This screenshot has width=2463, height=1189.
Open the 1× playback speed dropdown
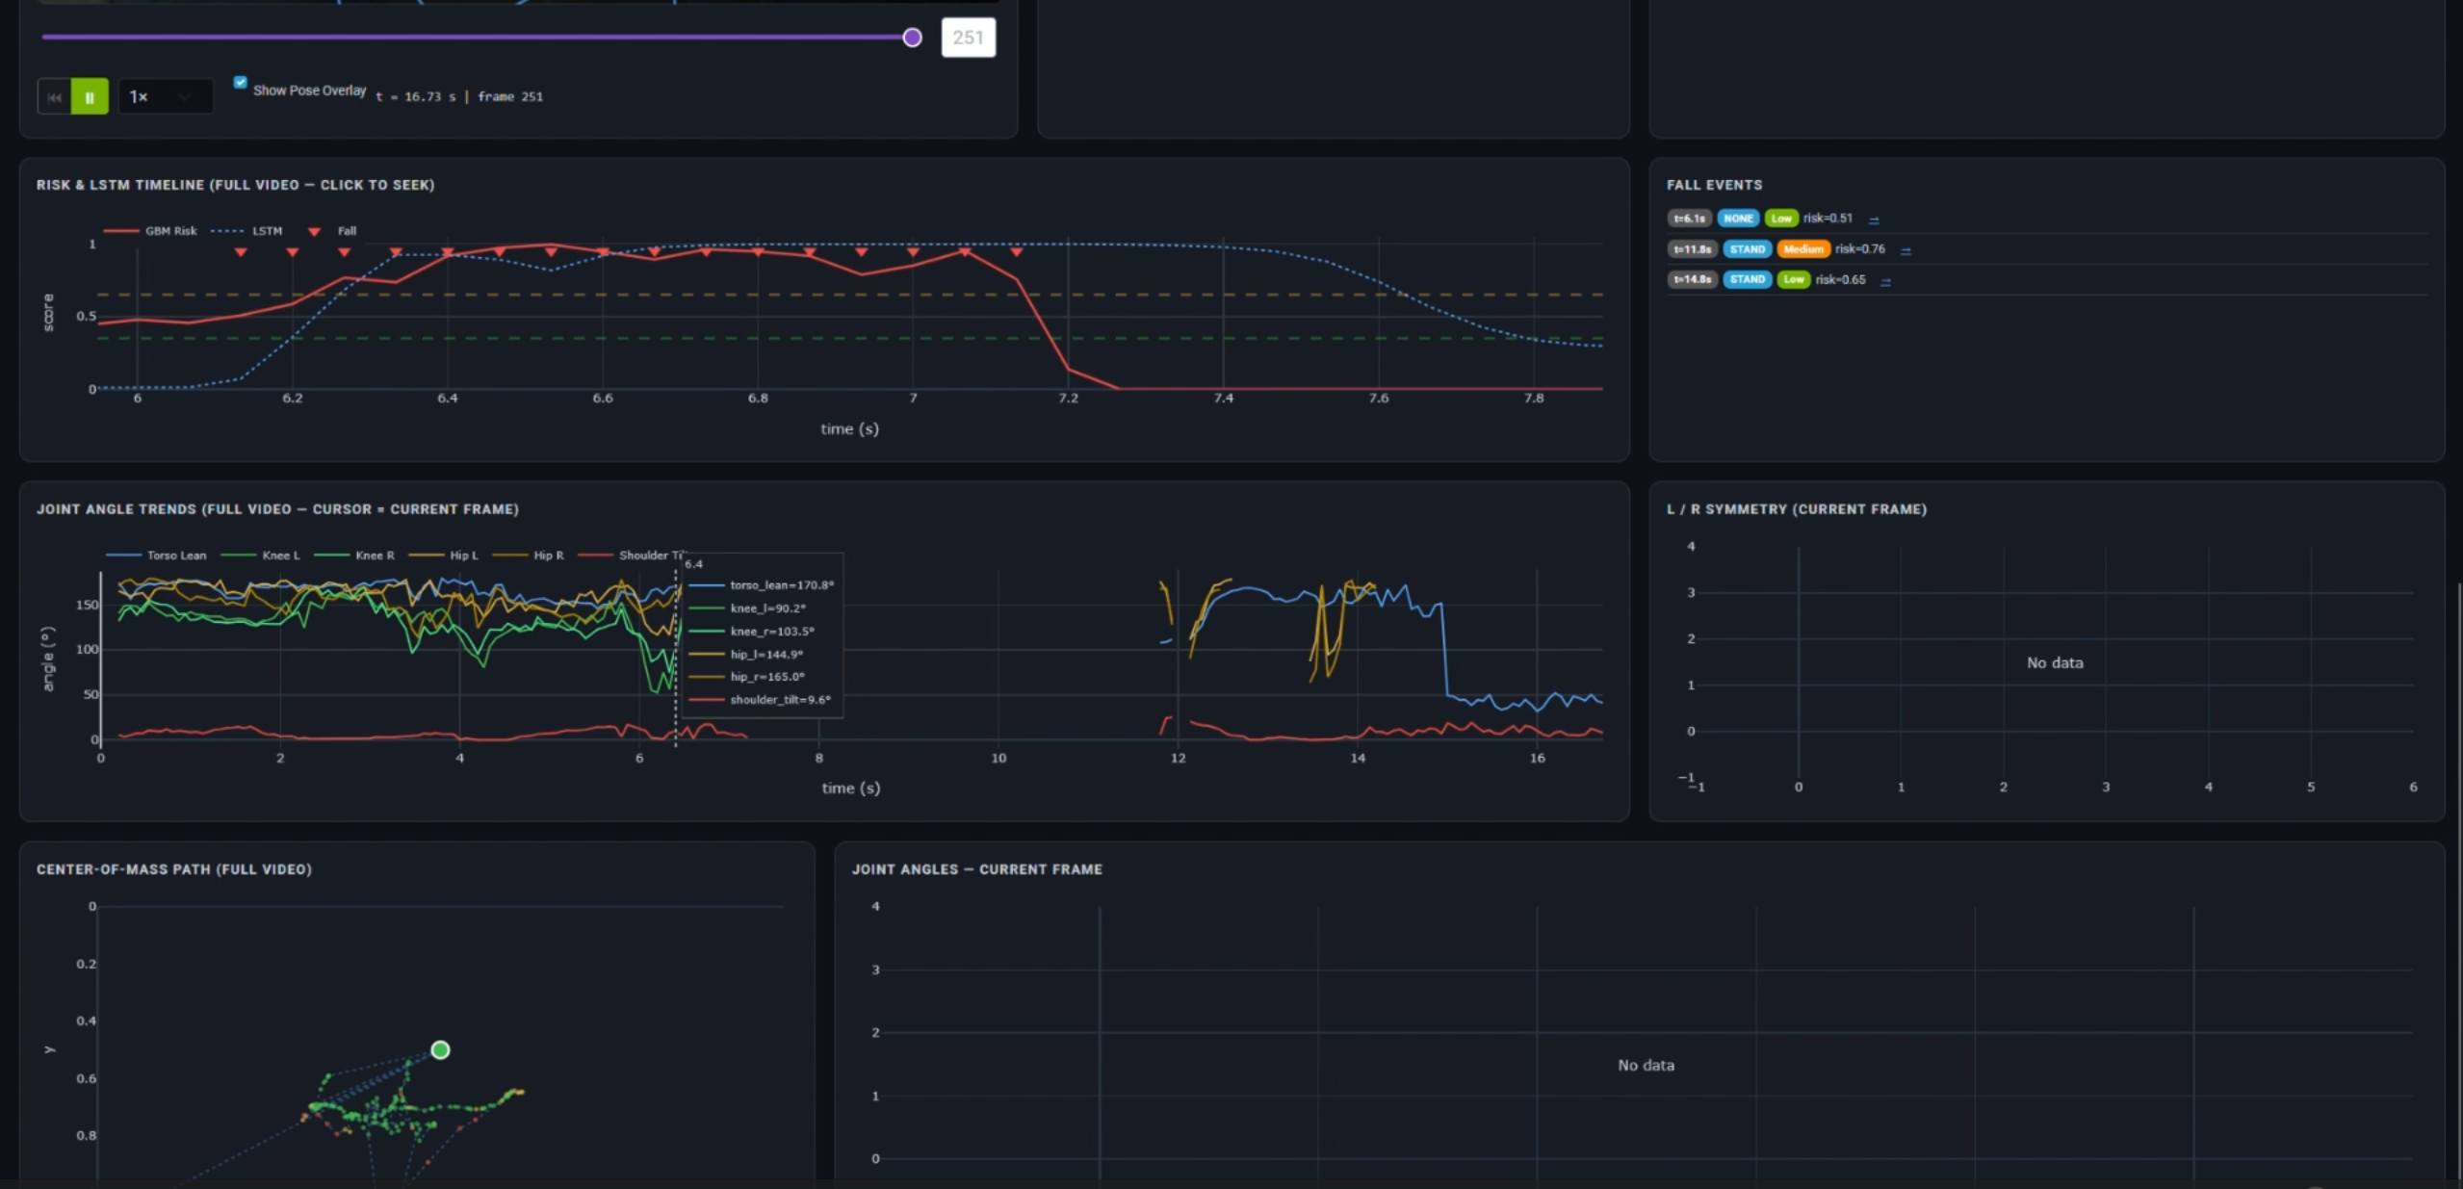165,97
